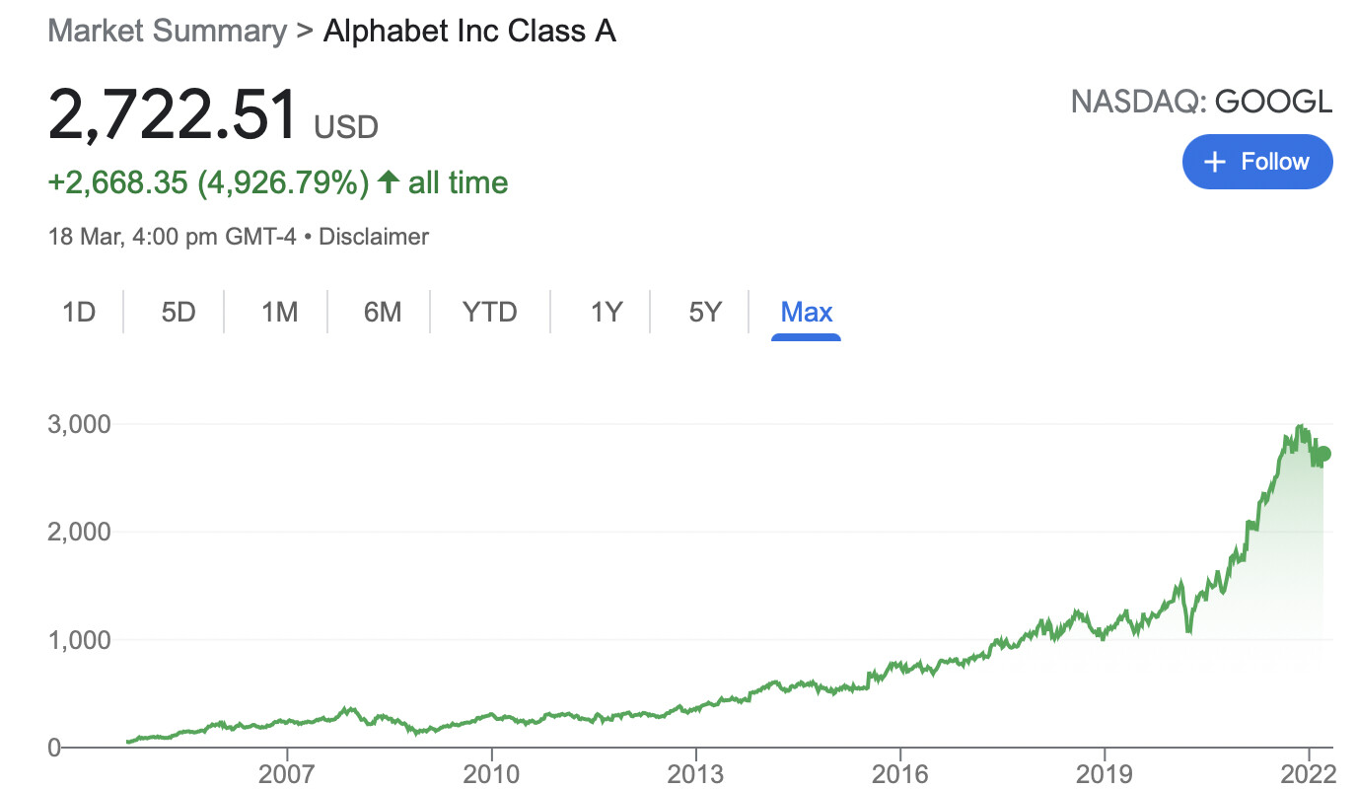Click the green up arrow icon
The image size is (1357, 789).
tap(389, 181)
